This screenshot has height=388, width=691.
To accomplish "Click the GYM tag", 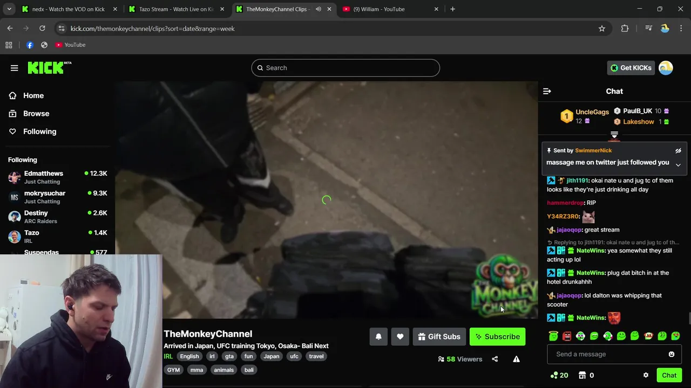I will pos(173,370).
